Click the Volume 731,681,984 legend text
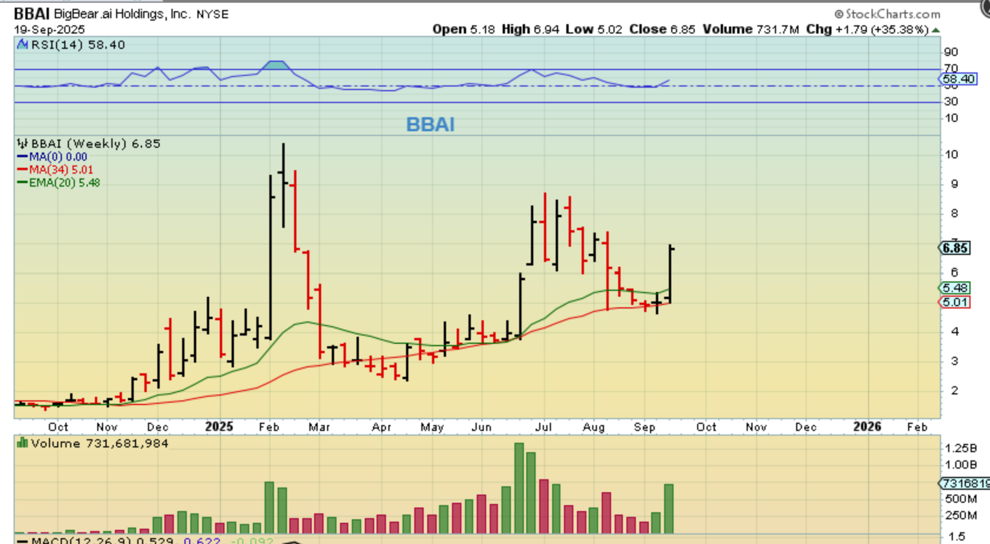The image size is (990, 544). [100, 443]
